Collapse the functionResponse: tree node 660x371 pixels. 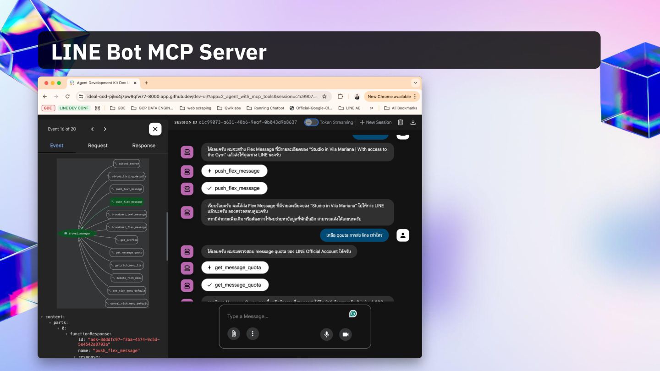[x=66, y=334]
